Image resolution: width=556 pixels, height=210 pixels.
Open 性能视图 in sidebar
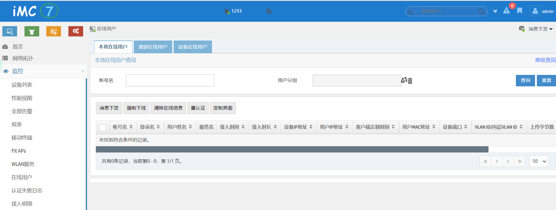22,98
